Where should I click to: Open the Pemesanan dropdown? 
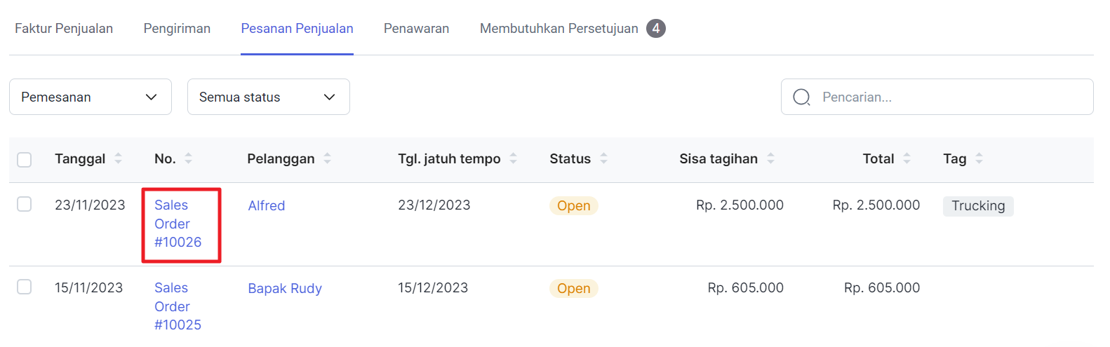tap(91, 97)
